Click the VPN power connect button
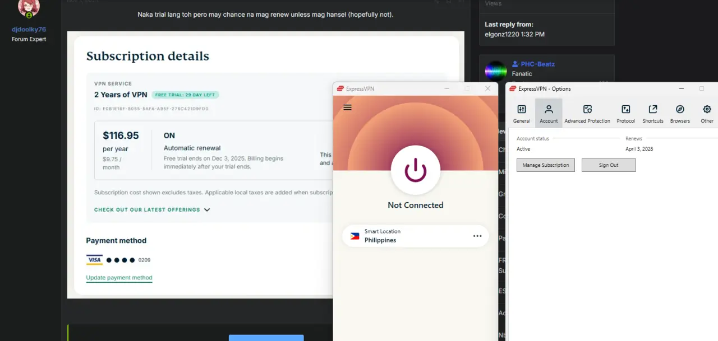This screenshot has width=718, height=341. [x=416, y=169]
